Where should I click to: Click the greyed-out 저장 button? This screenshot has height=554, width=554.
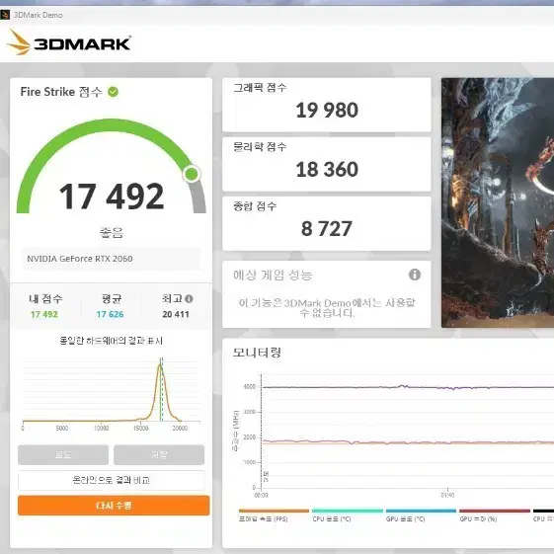click(159, 454)
